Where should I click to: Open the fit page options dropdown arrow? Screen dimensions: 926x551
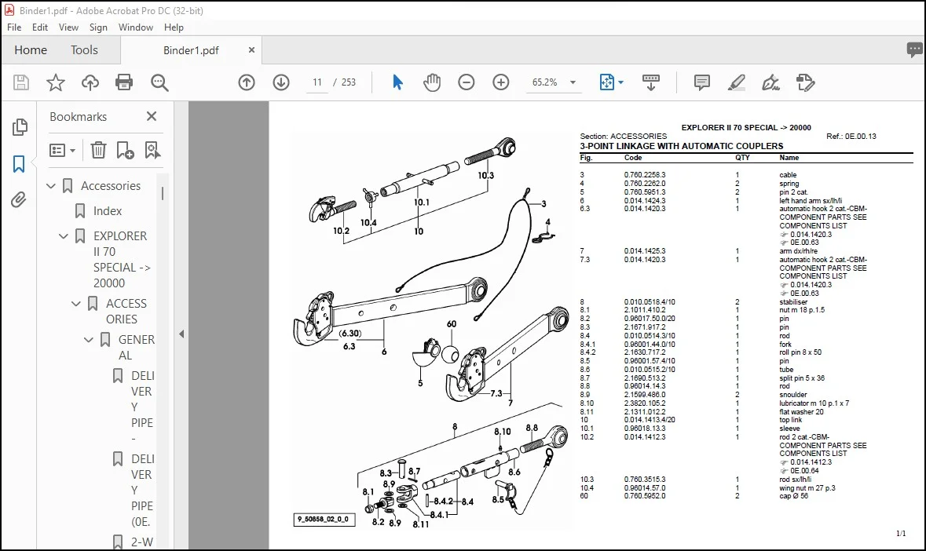click(620, 82)
